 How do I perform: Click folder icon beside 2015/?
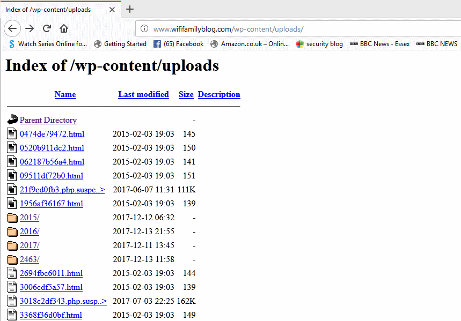coord(12,218)
